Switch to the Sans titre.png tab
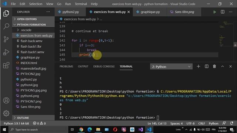 184,12
